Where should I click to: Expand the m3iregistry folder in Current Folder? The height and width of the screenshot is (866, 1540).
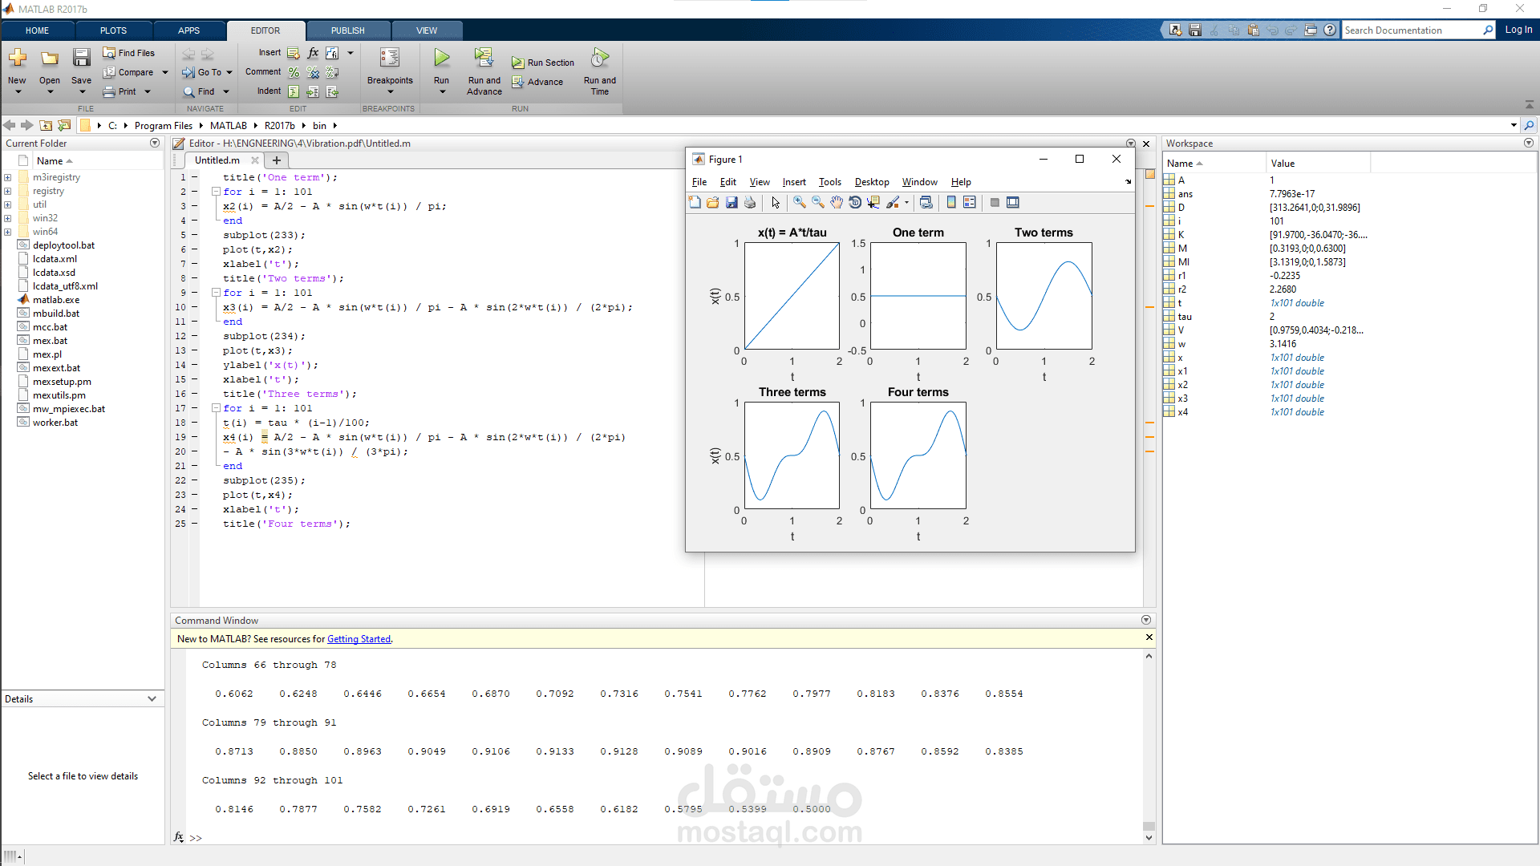[x=7, y=177]
